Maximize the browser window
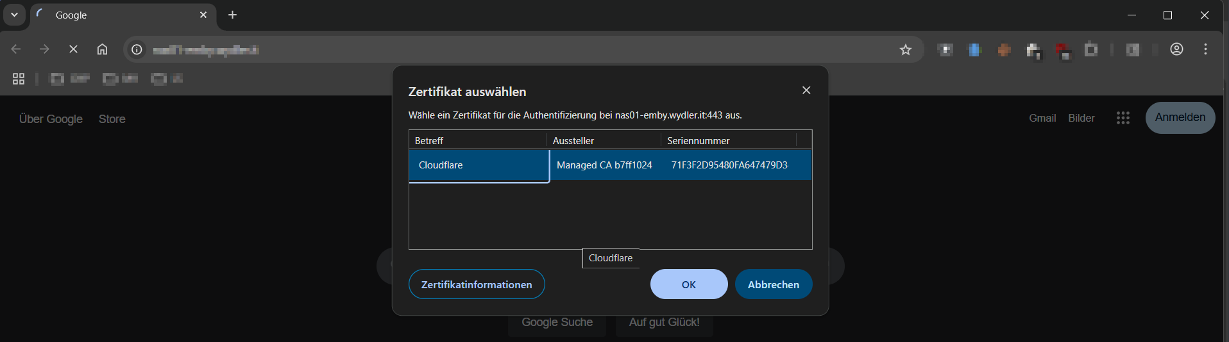 point(1167,15)
